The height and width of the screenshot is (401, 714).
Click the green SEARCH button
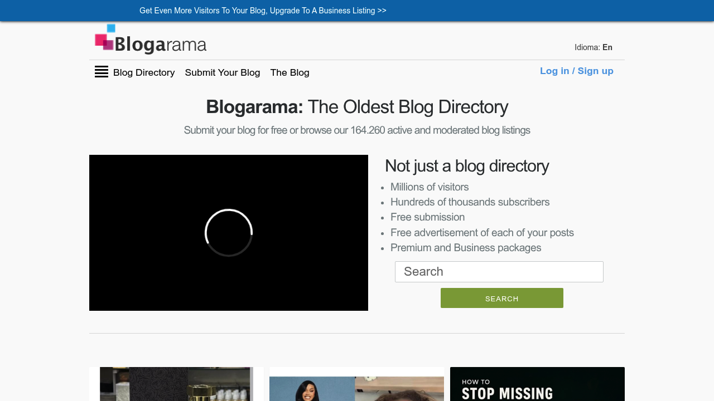(x=502, y=298)
